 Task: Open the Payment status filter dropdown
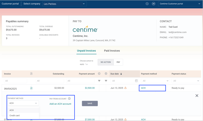(x=186, y=81)
